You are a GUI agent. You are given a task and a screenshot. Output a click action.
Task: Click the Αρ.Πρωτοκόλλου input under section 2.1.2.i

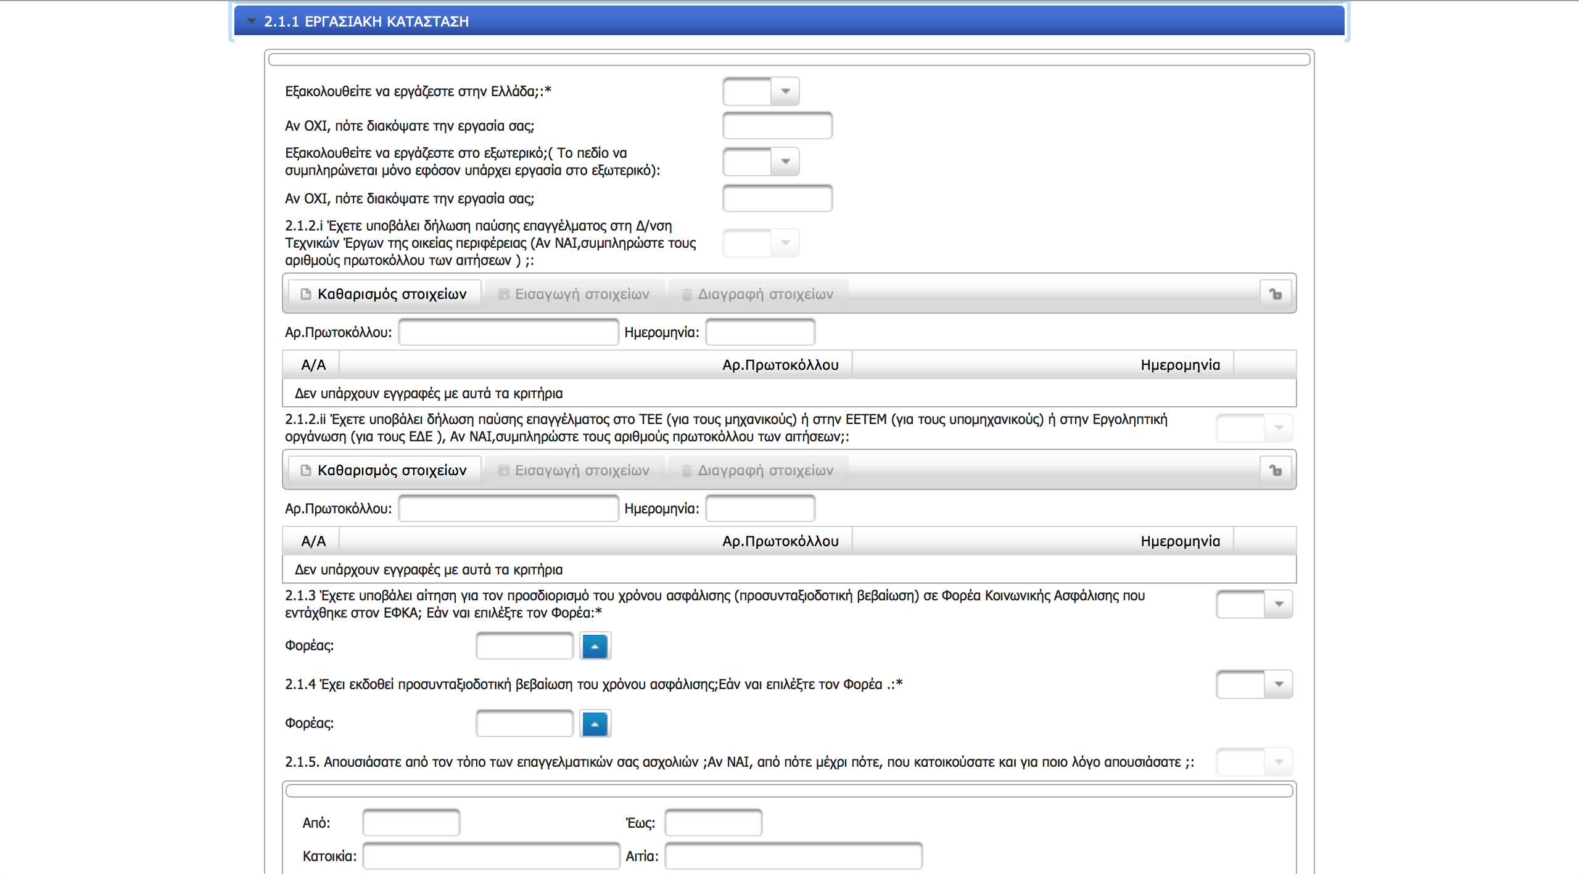click(508, 332)
